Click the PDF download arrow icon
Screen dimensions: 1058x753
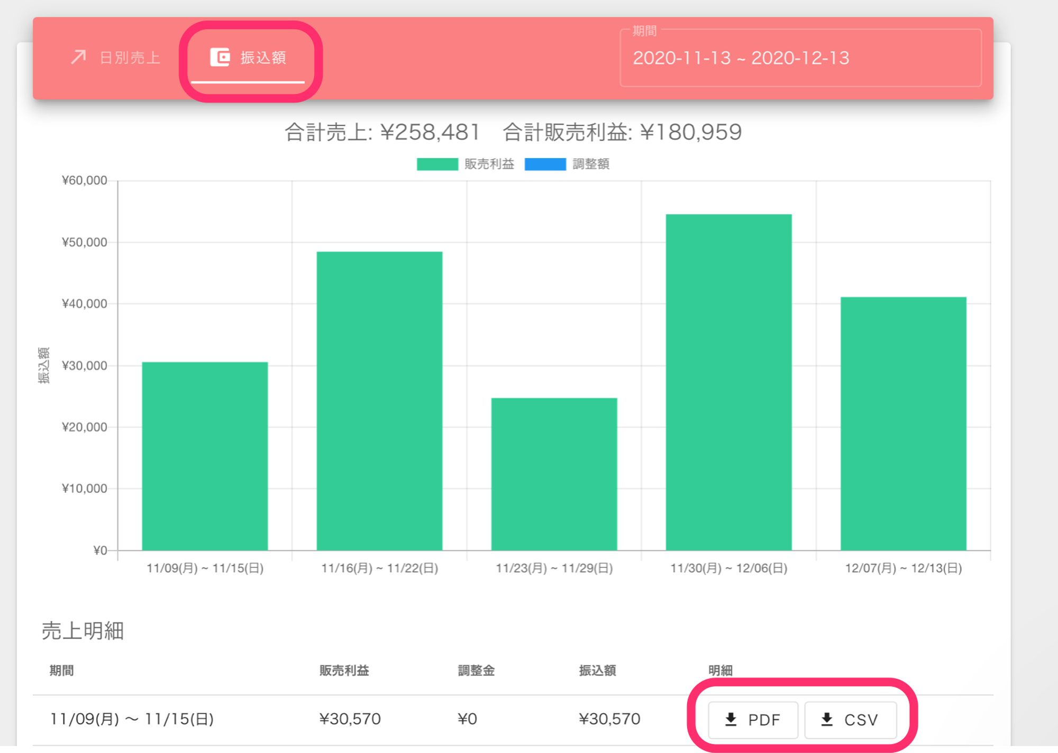731,719
